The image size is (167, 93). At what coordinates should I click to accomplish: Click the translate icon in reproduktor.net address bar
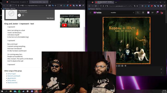click(x=53, y=5)
